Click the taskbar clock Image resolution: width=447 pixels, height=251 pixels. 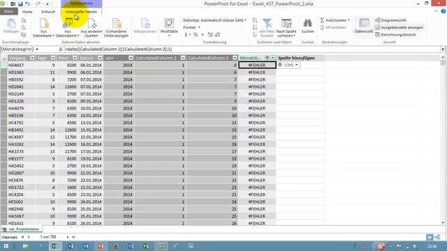432,246
